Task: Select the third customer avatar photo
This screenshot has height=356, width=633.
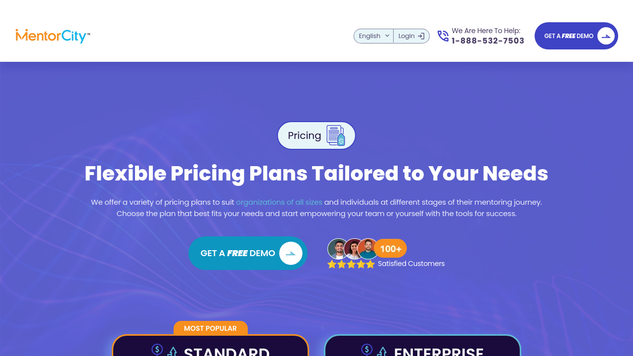Action: click(368, 248)
